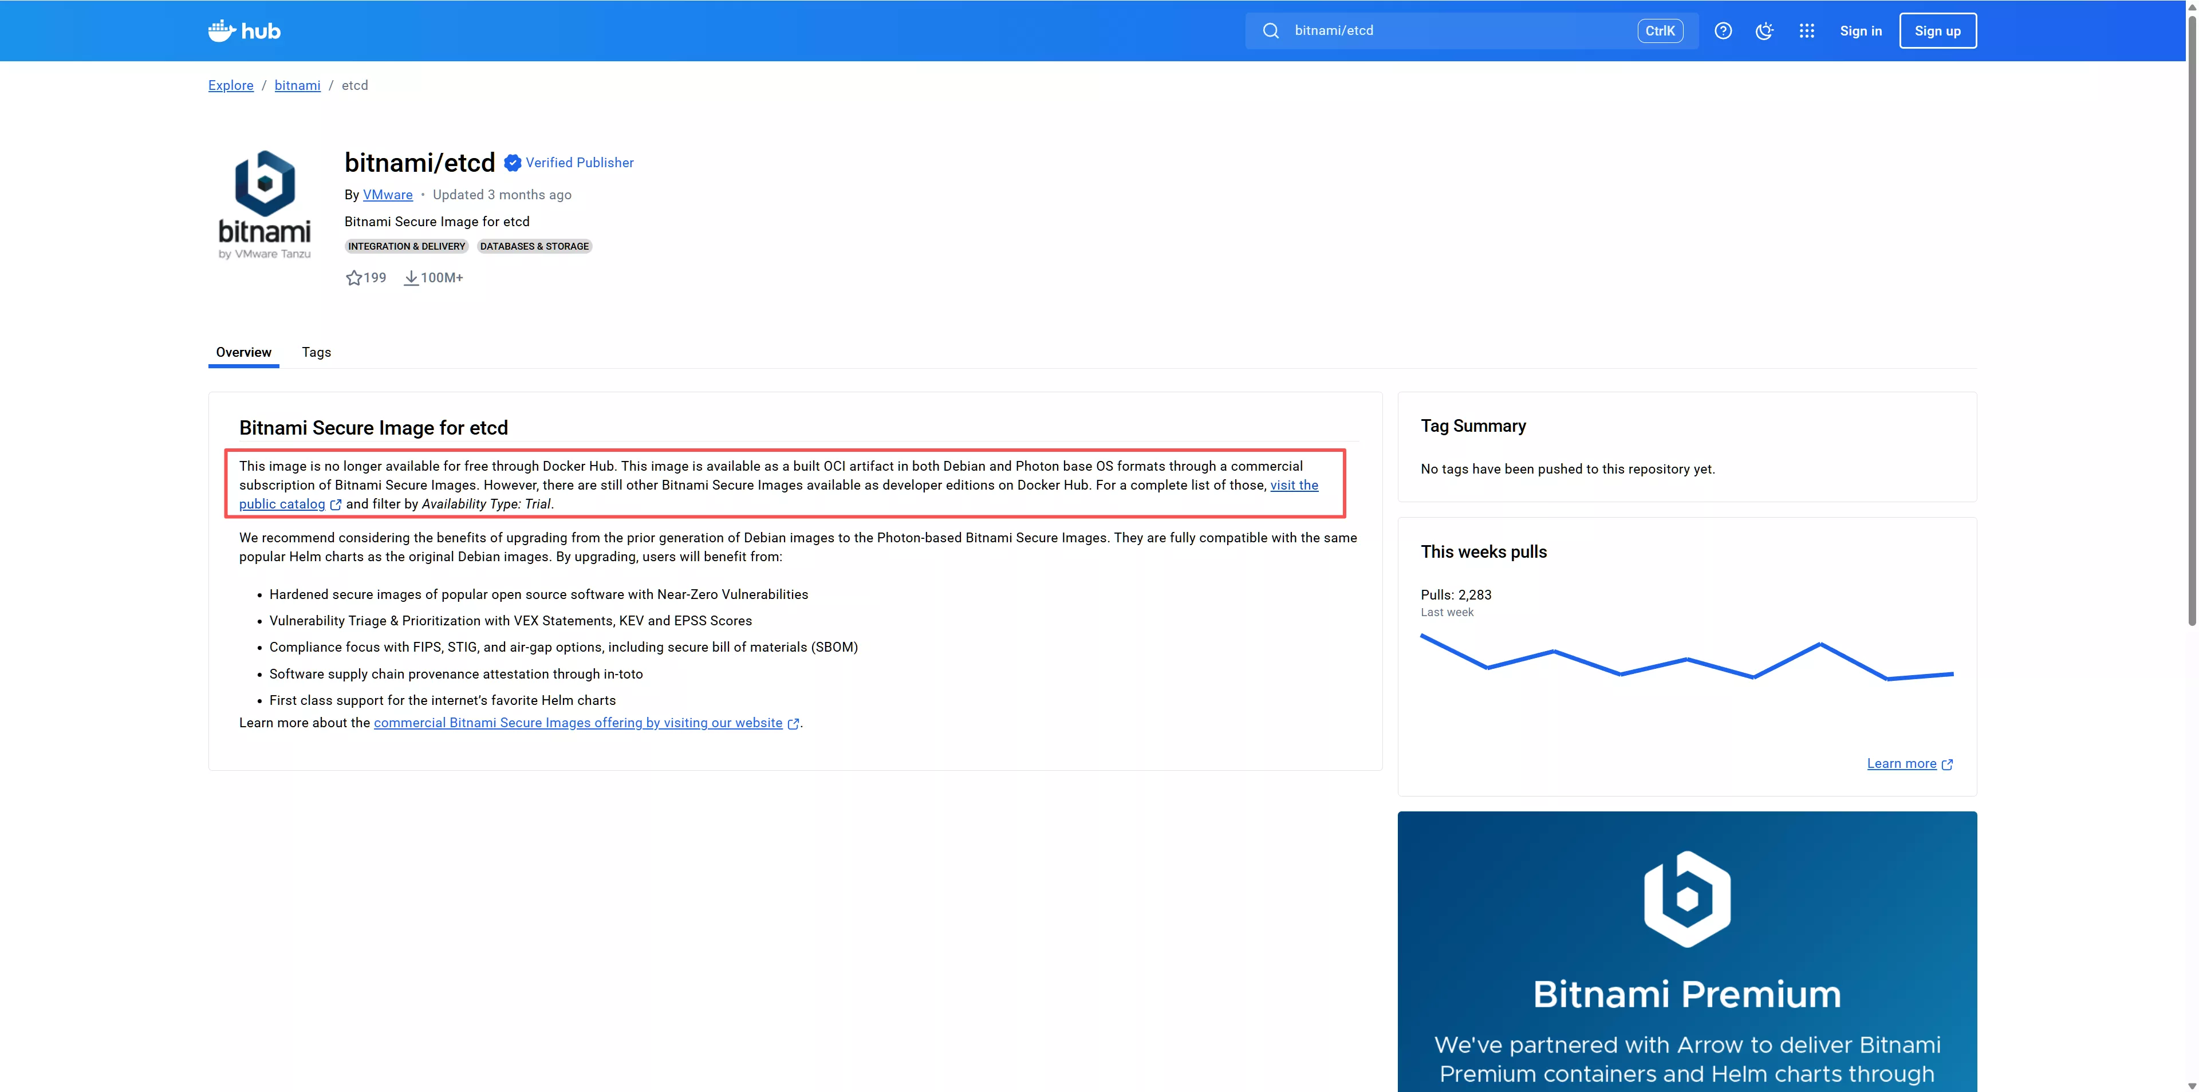The height and width of the screenshot is (1092, 2199).
Task: Click the search magnifier icon
Action: coord(1271,30)
